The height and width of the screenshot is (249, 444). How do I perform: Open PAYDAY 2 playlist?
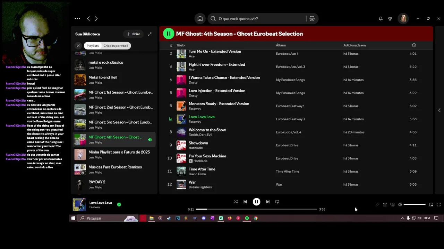(114, 184)
